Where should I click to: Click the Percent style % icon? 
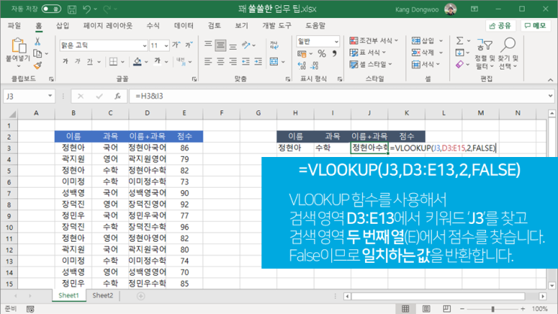(x=322, y=54)
